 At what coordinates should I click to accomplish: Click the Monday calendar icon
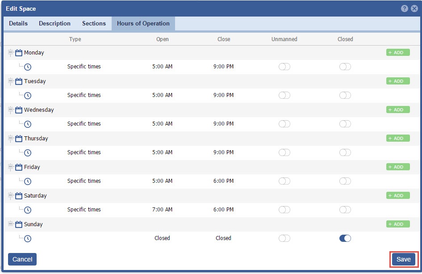point(19,53)
